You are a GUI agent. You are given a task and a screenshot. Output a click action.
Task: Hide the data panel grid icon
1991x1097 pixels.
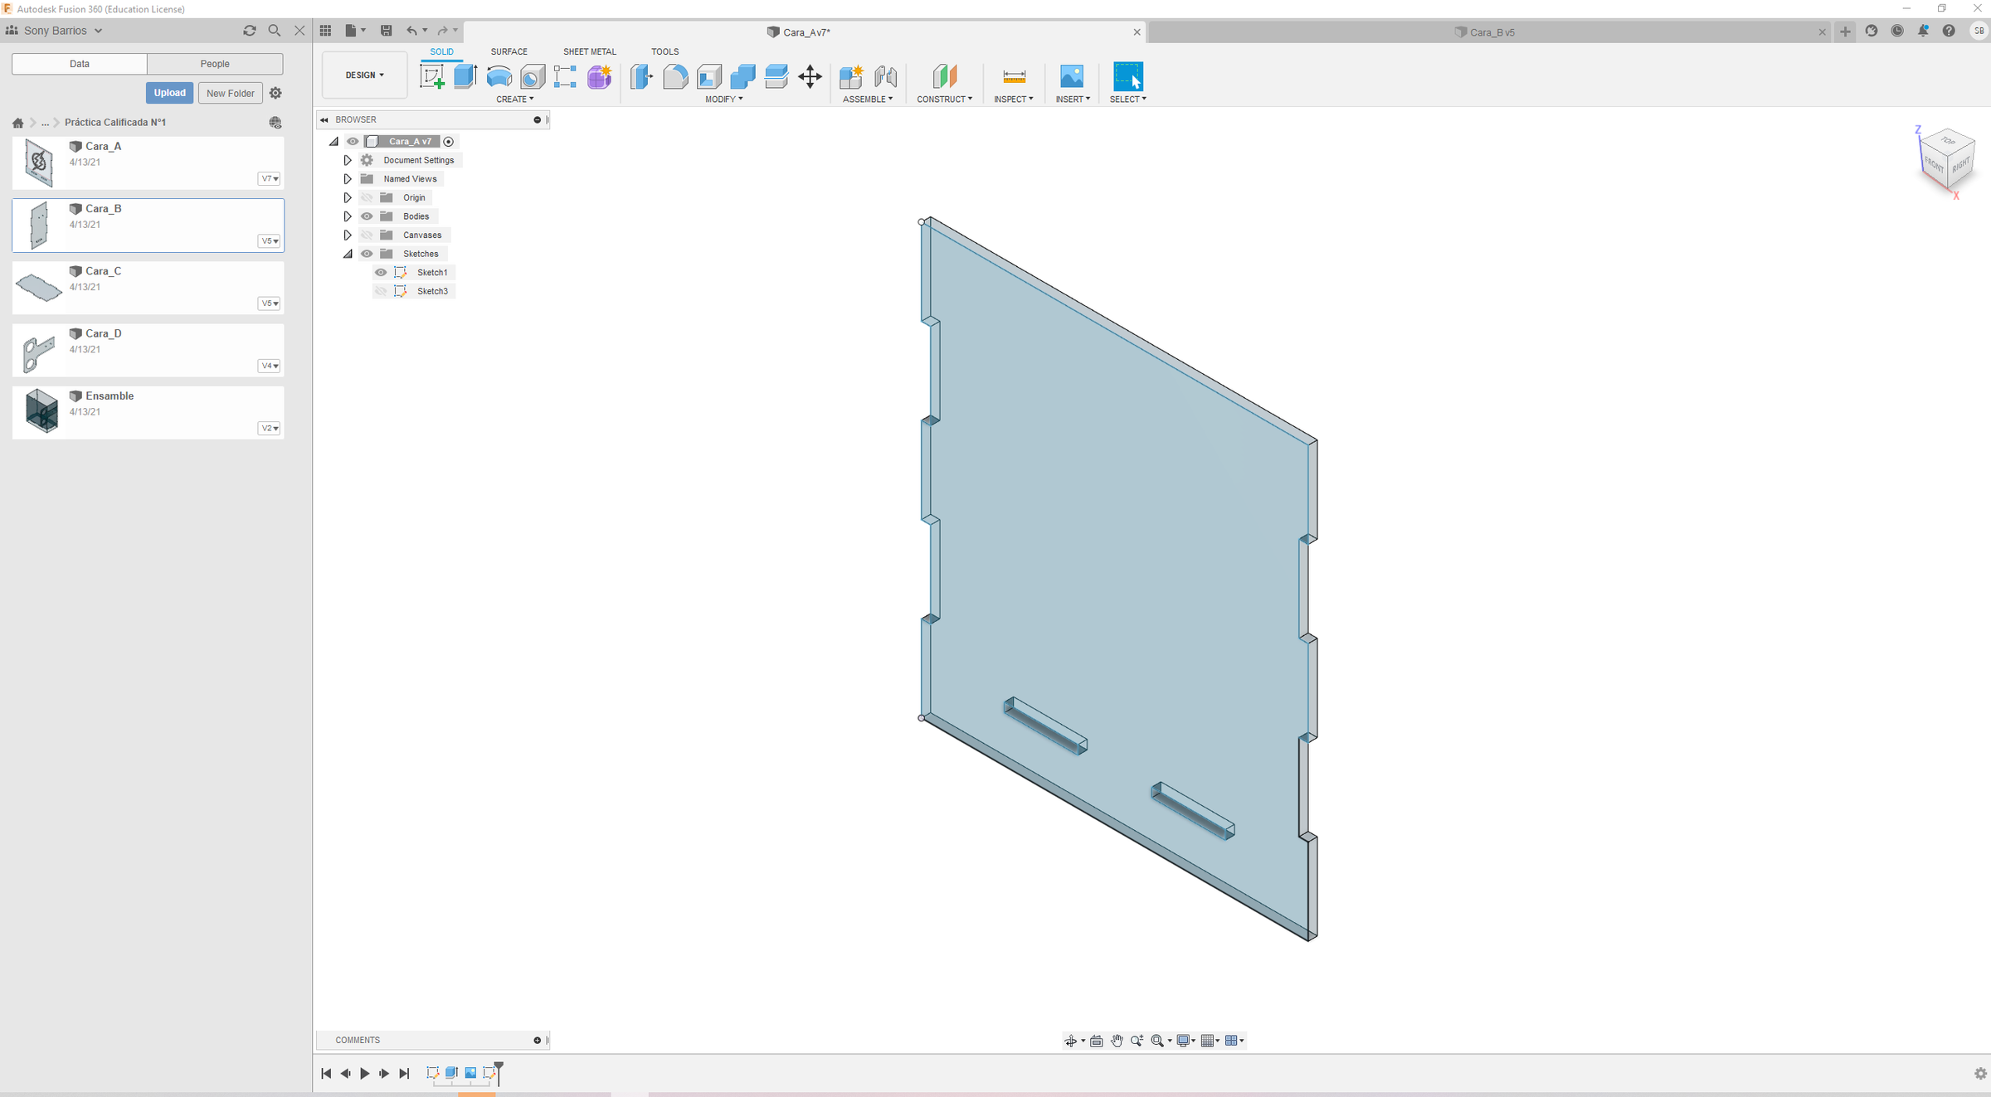point(325,31)
